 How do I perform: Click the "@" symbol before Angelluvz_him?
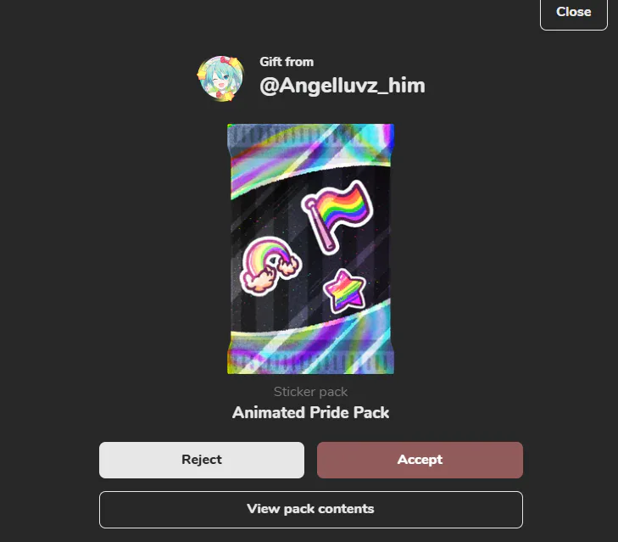pos(270,86)
